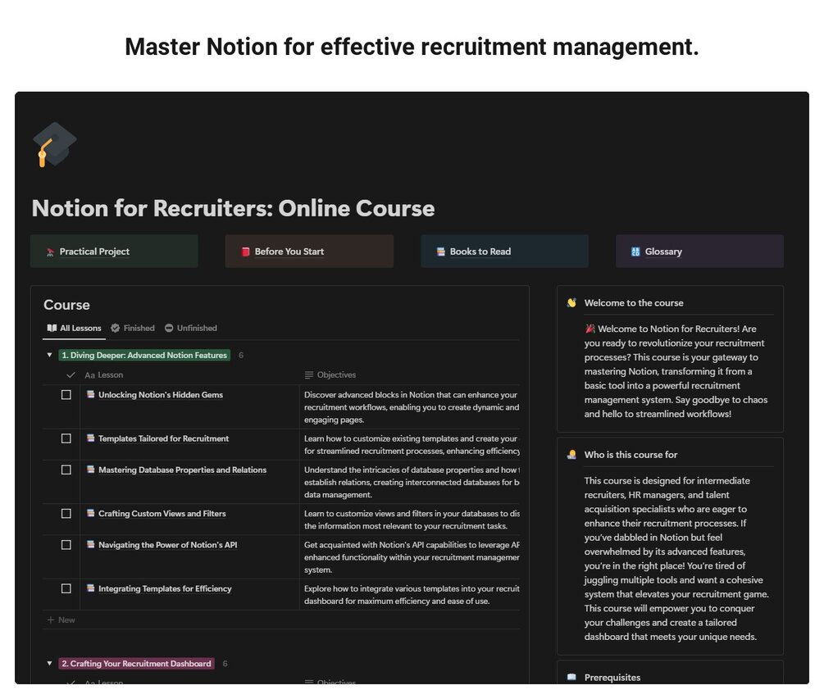
Task: Switch to the Unfinished tab
Action: click(x=191, y=329)
